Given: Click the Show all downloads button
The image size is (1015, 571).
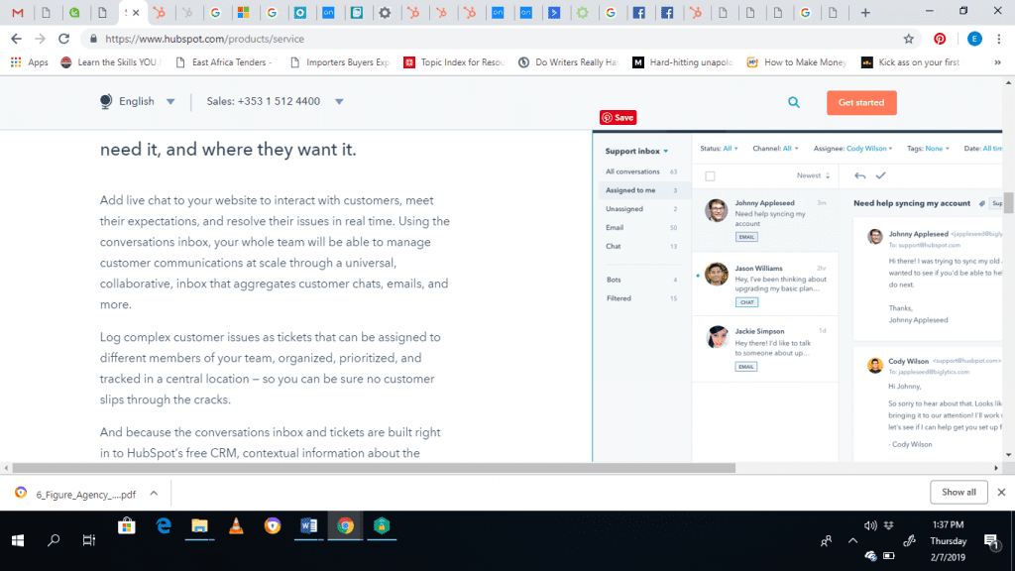Looking at the screenshot, I should click(x=958, y=492).
